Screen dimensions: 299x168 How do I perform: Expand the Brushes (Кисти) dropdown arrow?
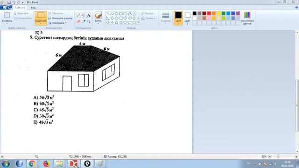click(x=98, y=23)
